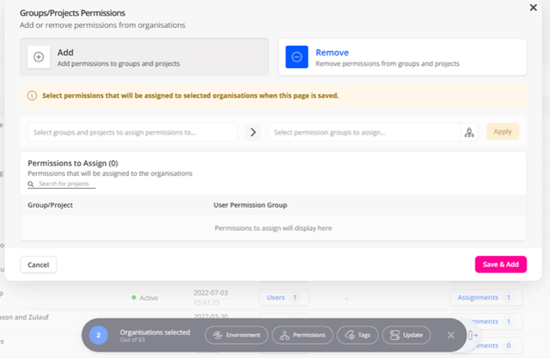Open the groups and projects selector
The width and height of the screenshot is (550, 358).
132,132
